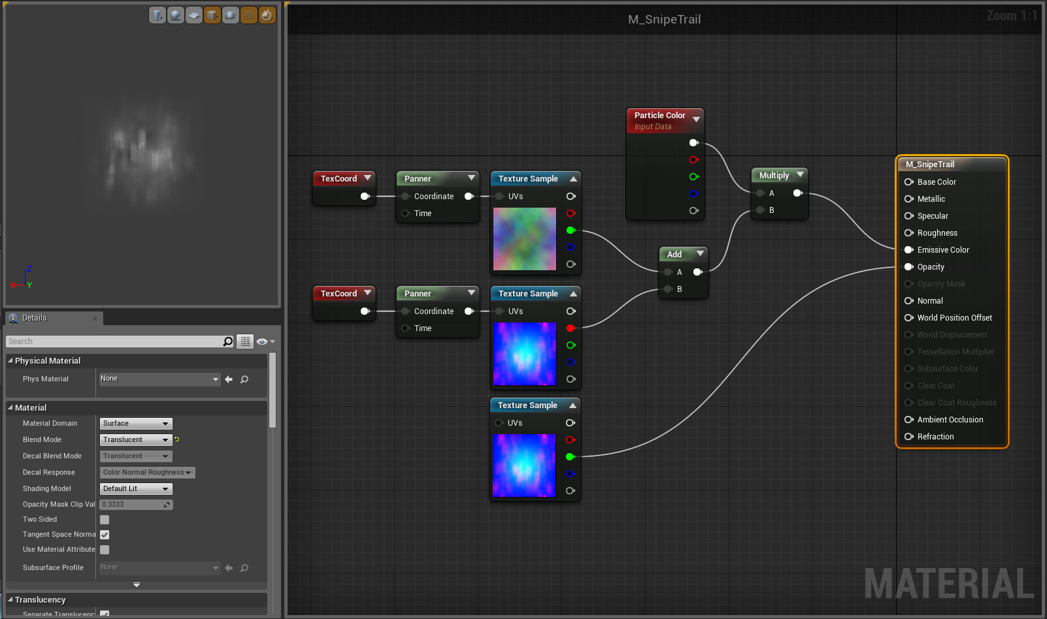Open the Blend Mode dropdown
Screen dimensions: 1047x619
pos(136,439)
